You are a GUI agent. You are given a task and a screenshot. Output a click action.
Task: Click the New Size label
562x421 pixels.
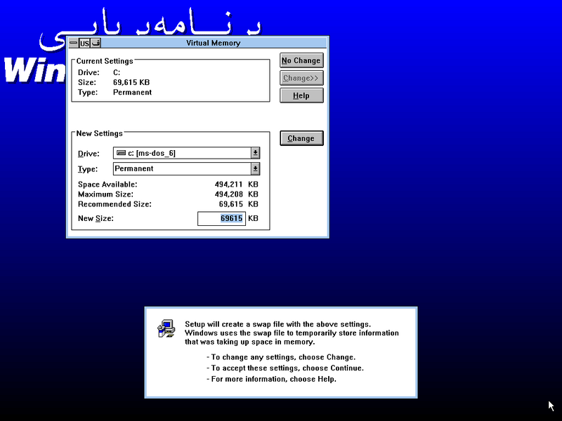[96, 218]
